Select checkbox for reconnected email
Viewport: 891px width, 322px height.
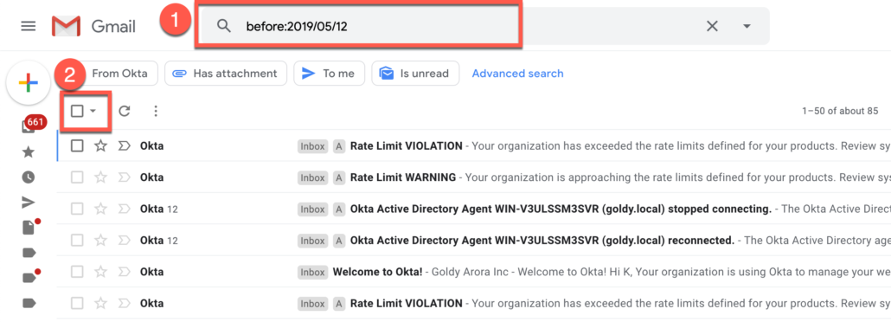(77, 241)
